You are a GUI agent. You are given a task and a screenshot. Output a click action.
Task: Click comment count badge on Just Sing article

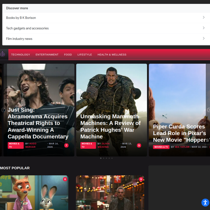66,145
